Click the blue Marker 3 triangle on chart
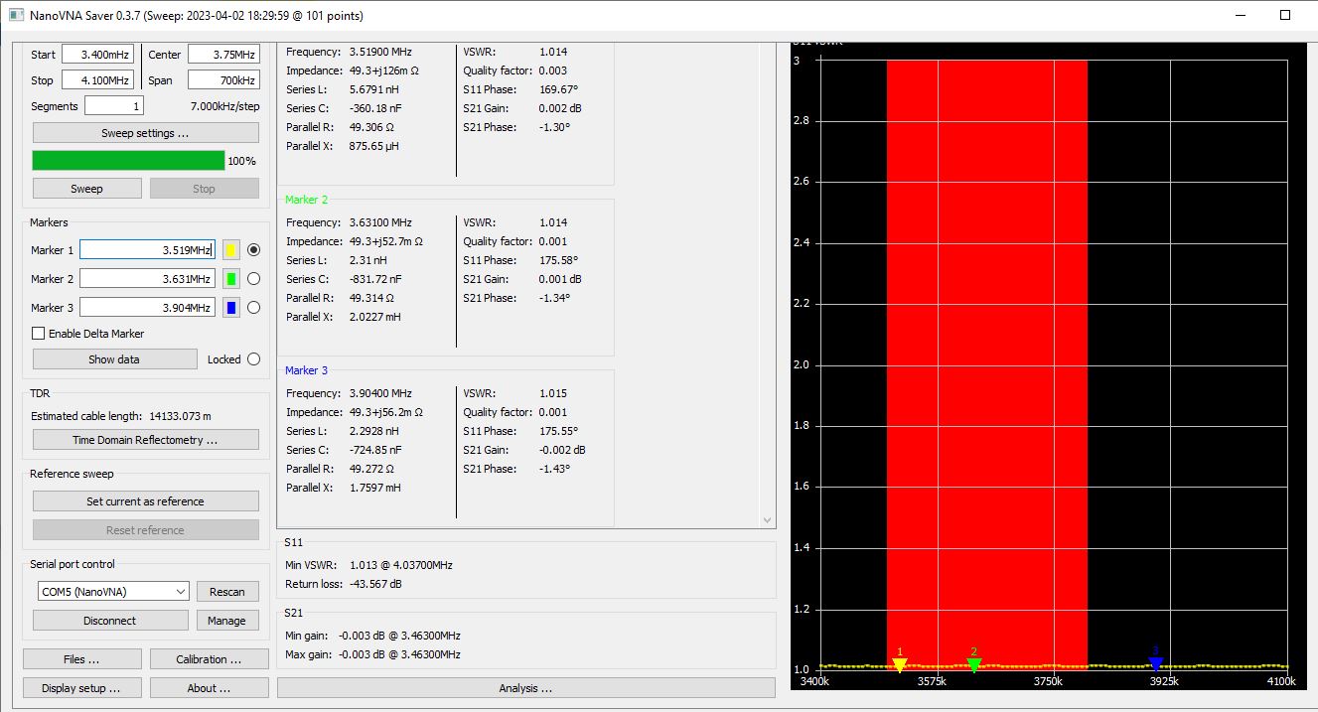Screen dimensions: 1318x712 click(1156, 664)
